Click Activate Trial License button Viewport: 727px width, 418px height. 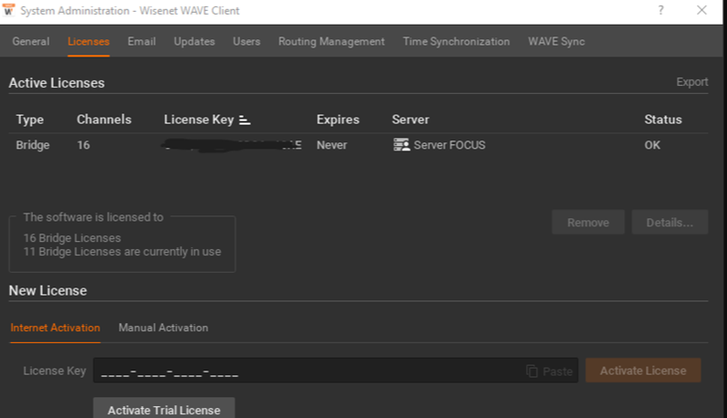pyautogui.click(x=164, y=409)
